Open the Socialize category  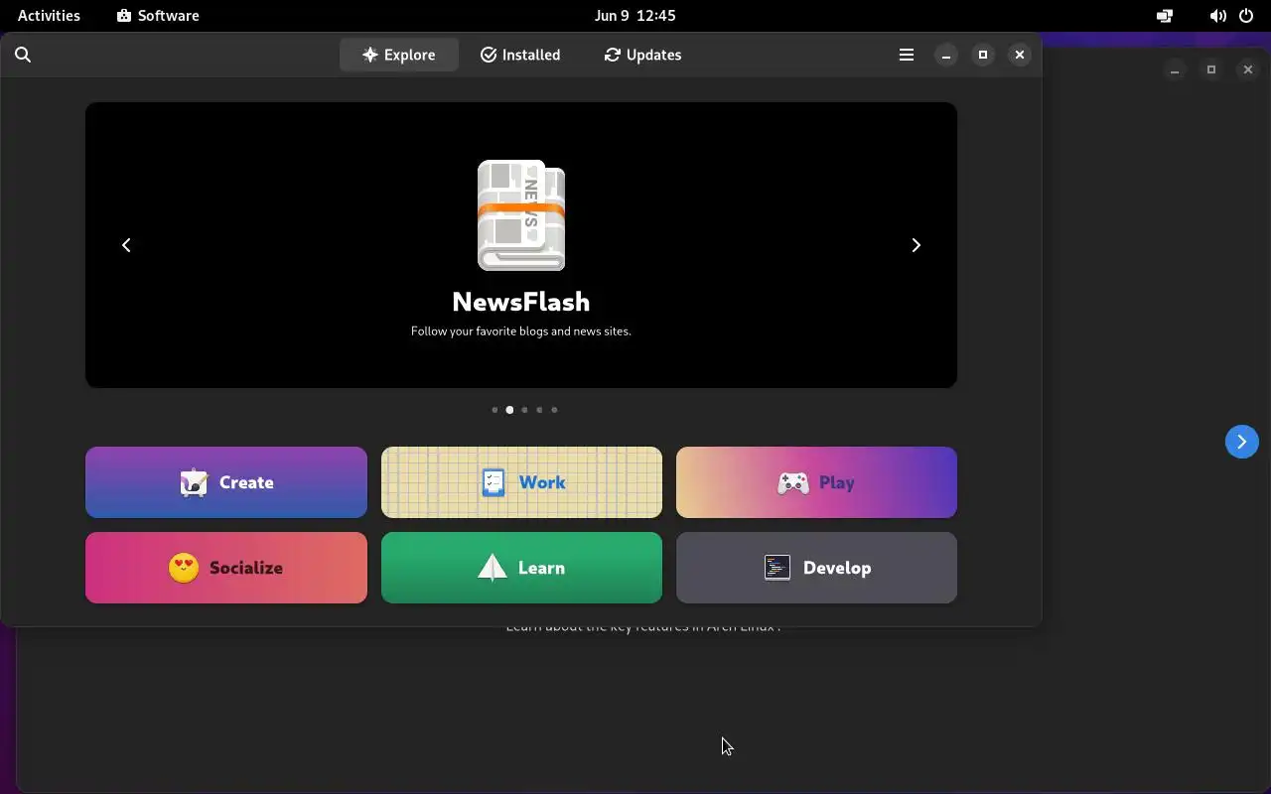coord(226,568)
